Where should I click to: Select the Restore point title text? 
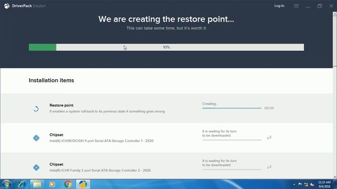(x=62, y=105)
